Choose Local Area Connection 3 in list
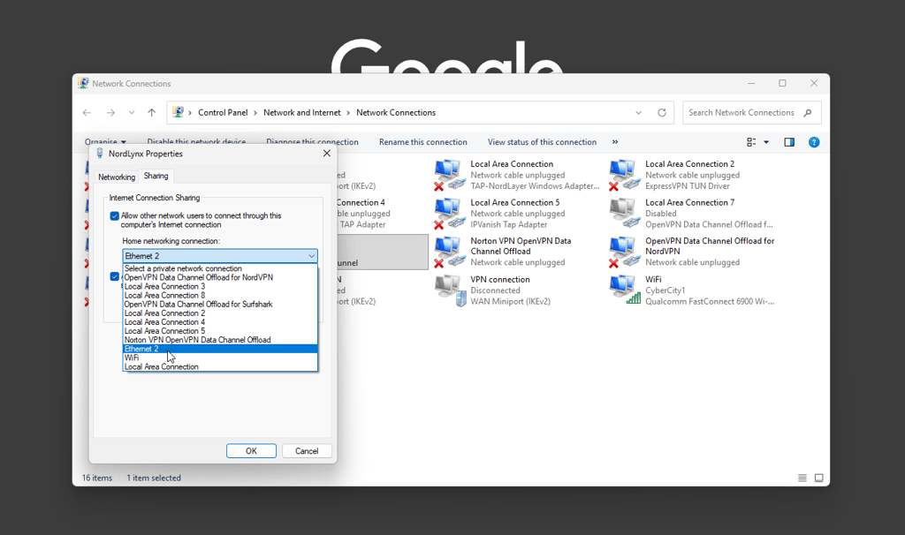Image resolution: width=905 pixels, height=535 pixels. coord(220,287)
